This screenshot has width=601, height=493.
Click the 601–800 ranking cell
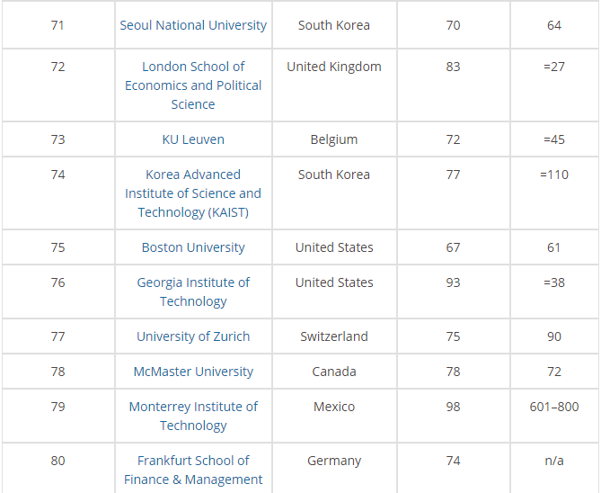click(554, 407)
